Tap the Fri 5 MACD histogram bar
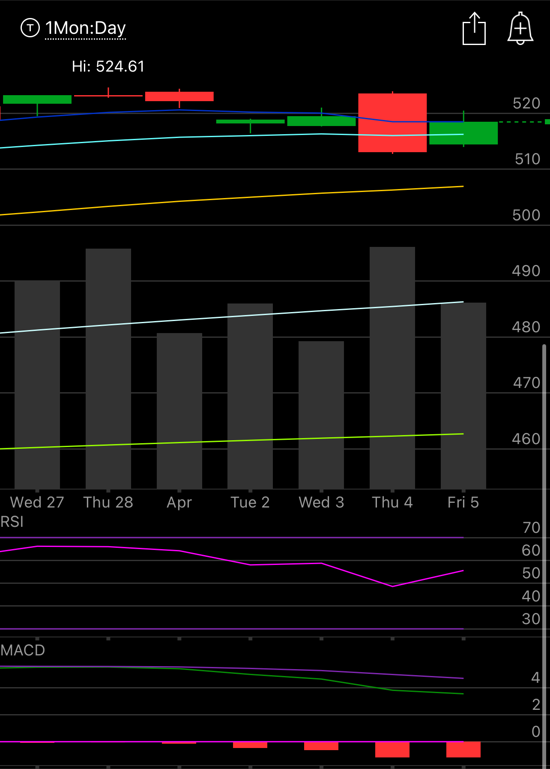 pos(463,750)
